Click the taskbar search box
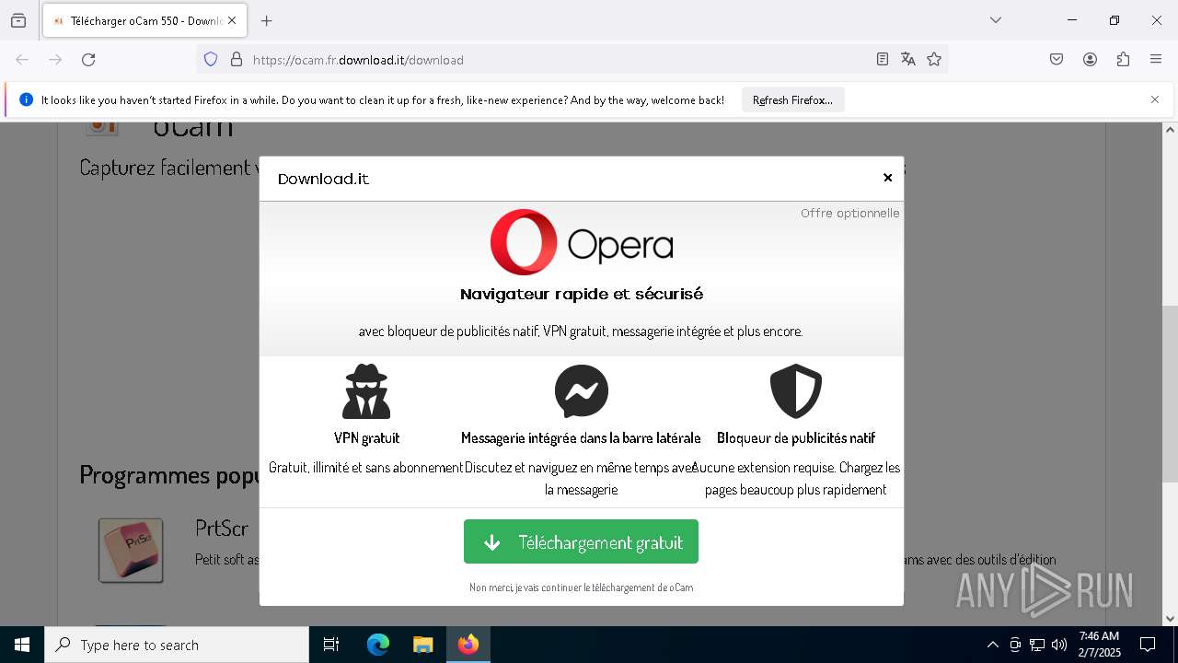Screen dimensions: 1178x663 click(177, 645)
